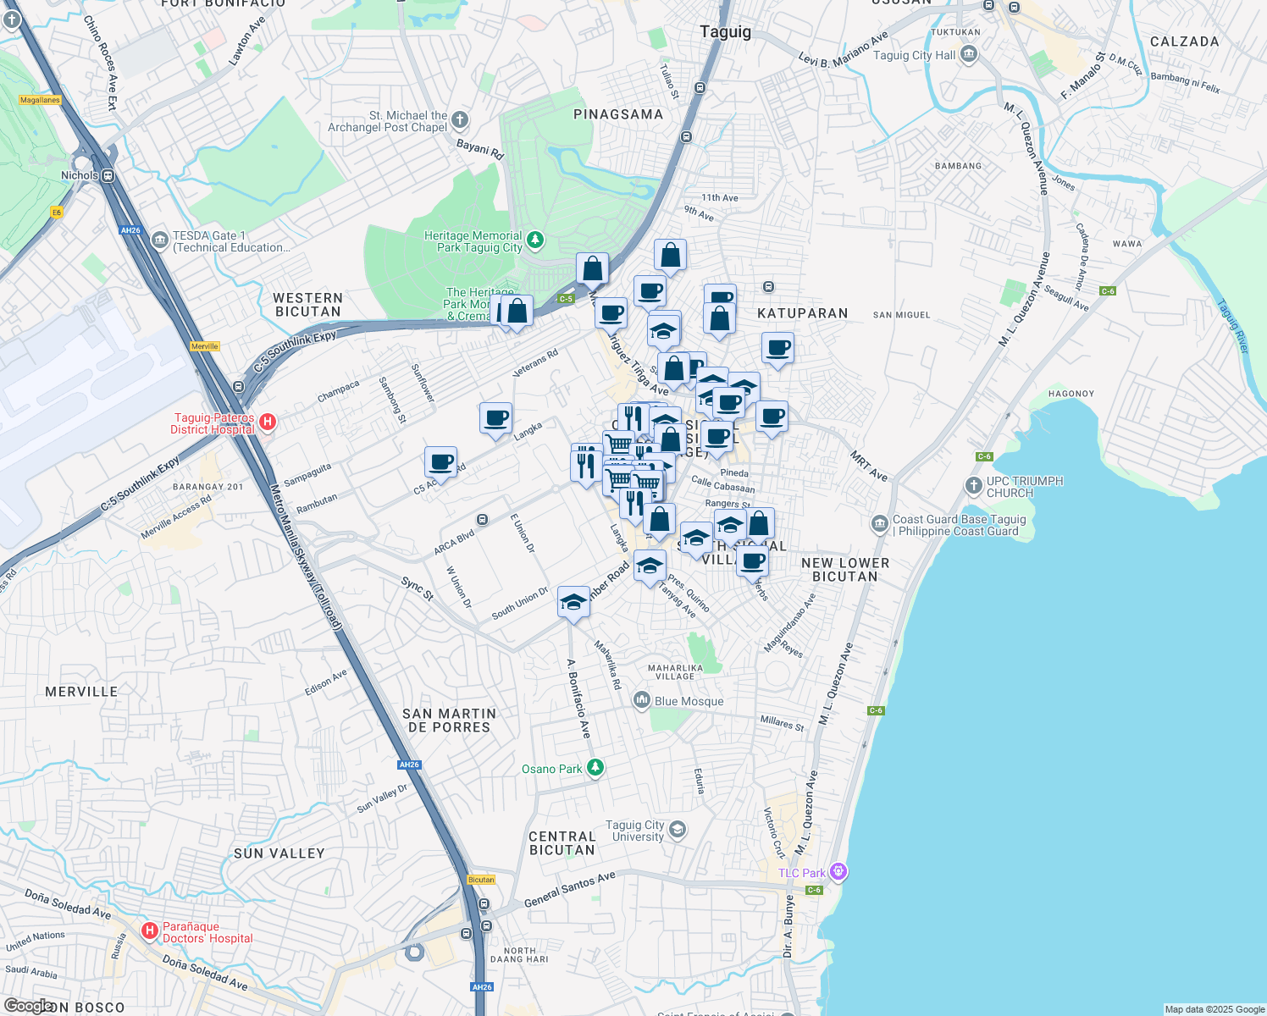
Task: Open the Coast Guard Base Taguig marker
Action: pyautogui.click(x=880, y=525)
